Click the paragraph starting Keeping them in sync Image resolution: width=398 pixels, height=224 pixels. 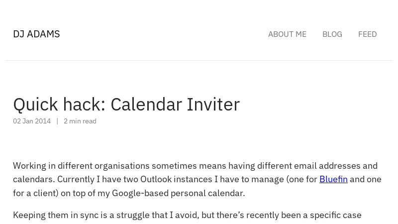click(x=187, y=215)
